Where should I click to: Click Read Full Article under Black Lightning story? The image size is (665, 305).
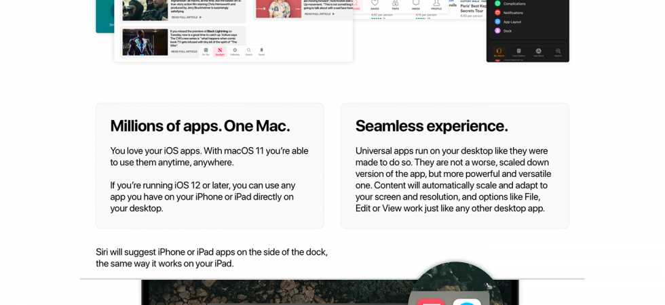pyautogui.click(x=184, y=52)
